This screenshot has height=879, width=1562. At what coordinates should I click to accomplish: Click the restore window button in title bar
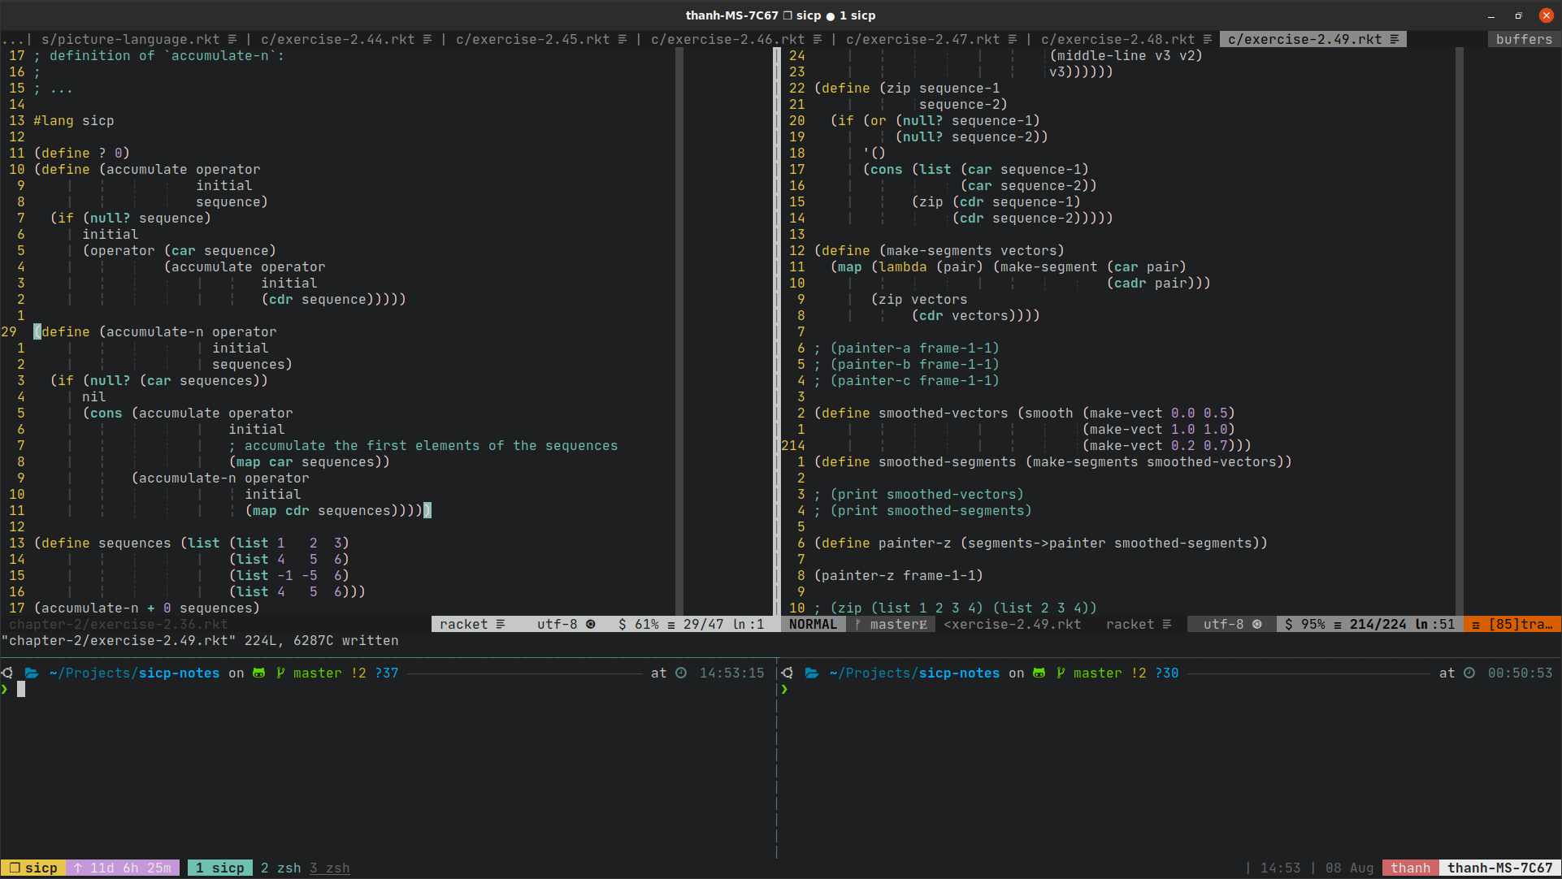[x=1518, y=15]
